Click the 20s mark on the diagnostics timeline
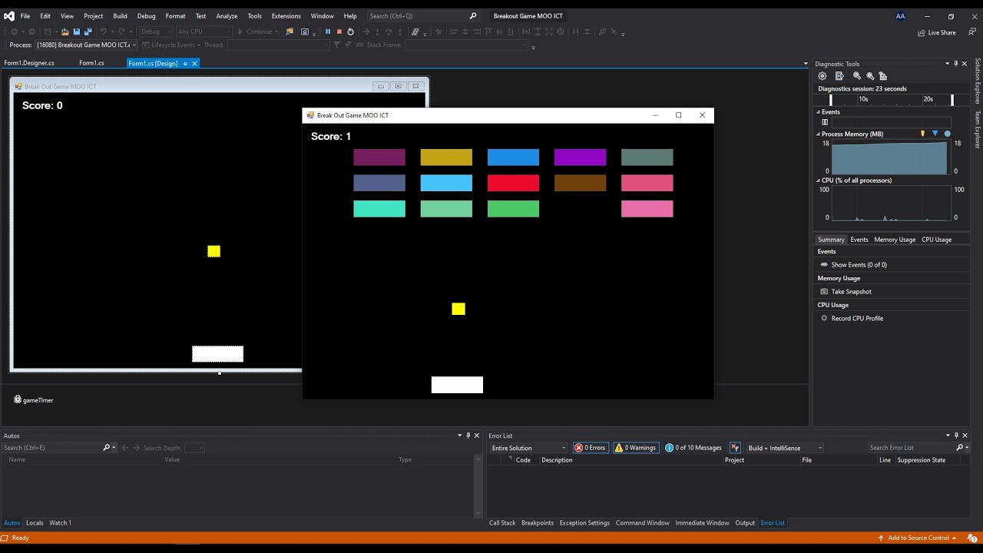983x553 pixels. (929, 99)
